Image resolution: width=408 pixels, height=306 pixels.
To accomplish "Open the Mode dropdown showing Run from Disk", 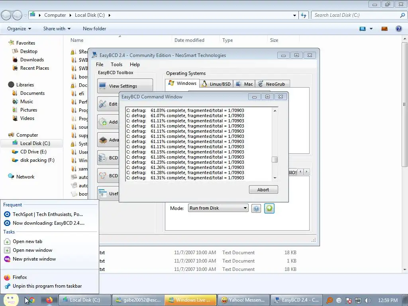I will (218, 208).
